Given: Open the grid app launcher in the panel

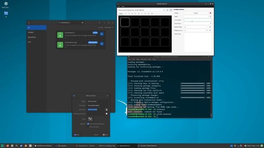Looking at the screenshot, I should click(30, 146).
